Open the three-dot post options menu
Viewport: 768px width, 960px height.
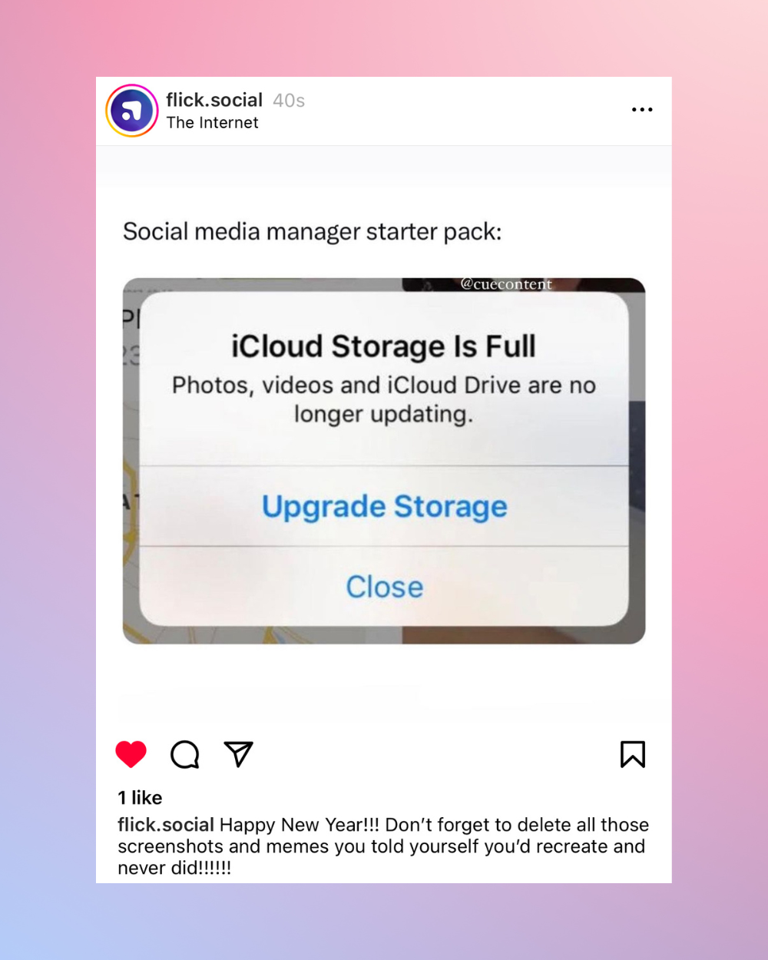click(x=642, y=110)
